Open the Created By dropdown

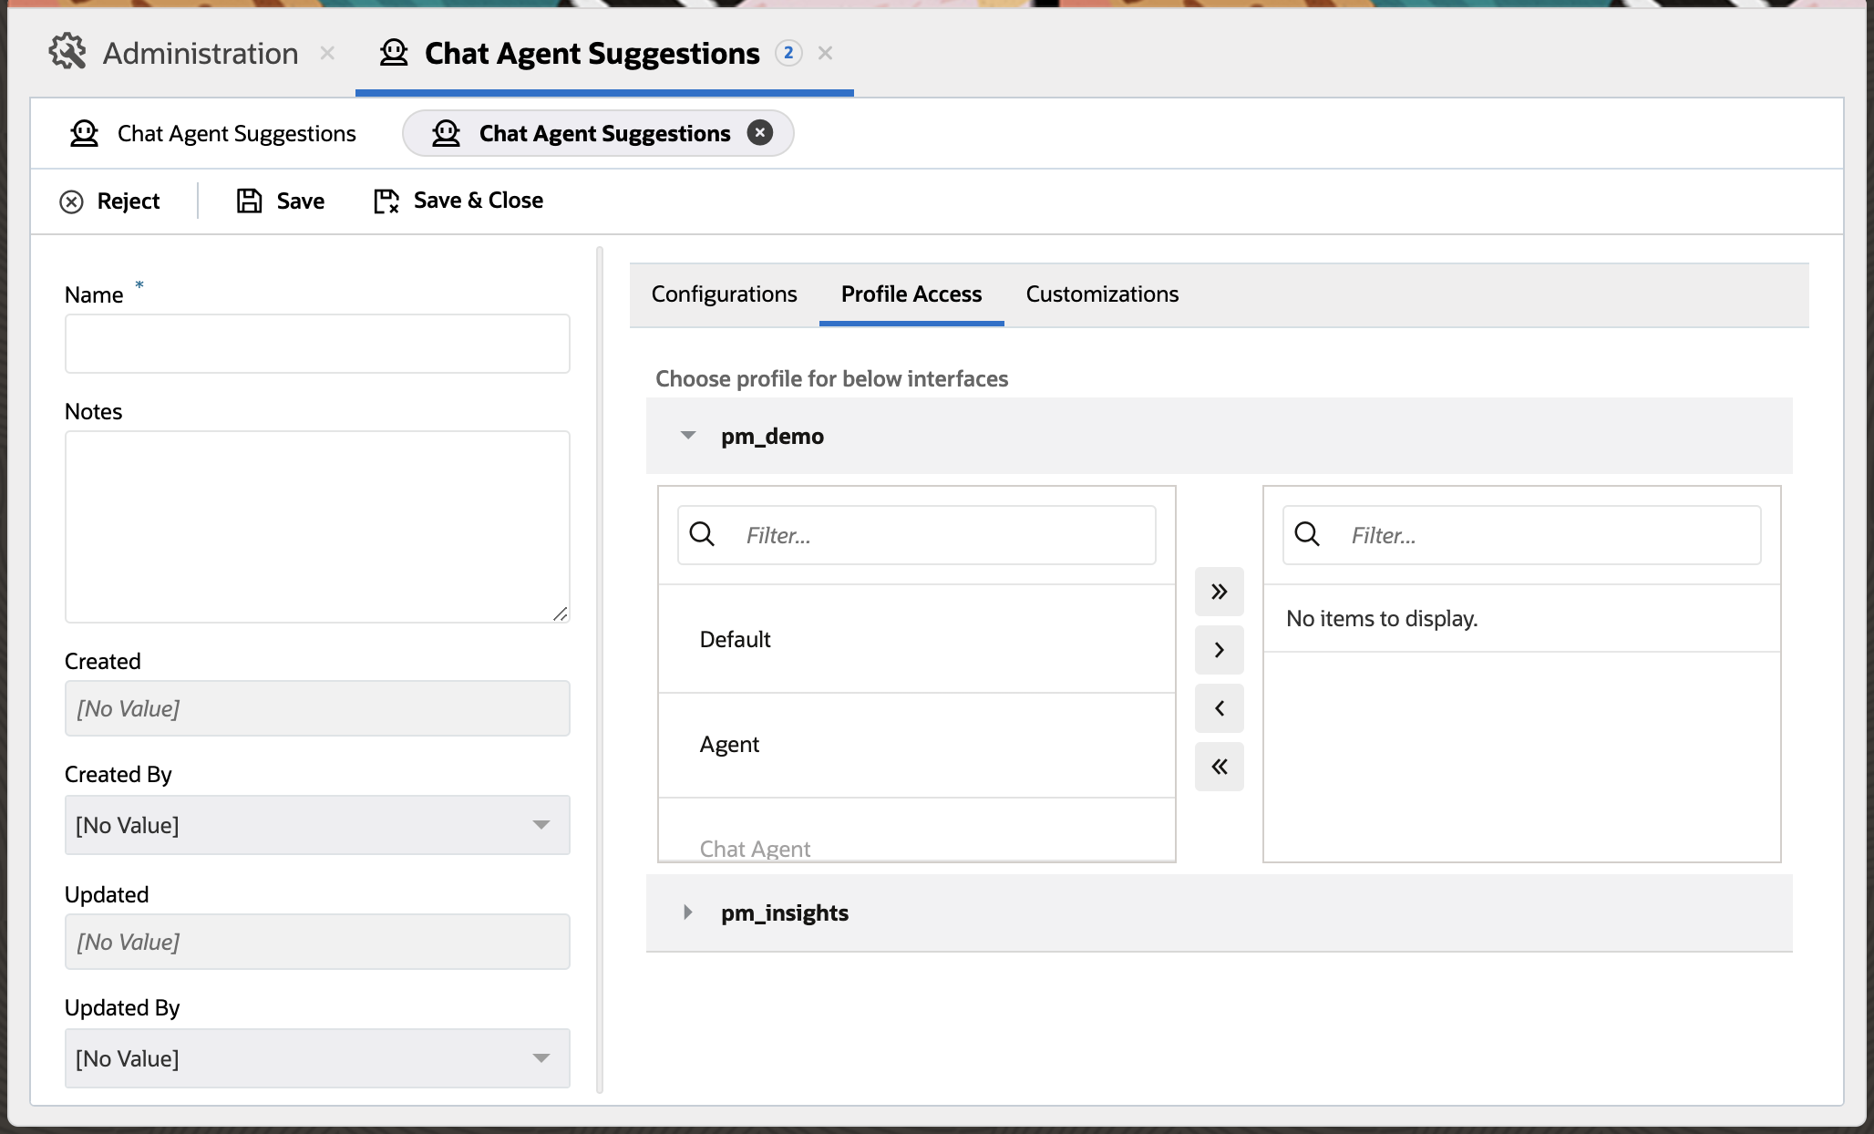coord(542,825)
